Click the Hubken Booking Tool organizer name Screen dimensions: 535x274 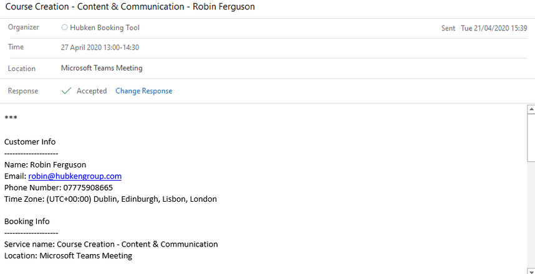pyautogui.click(x=105, y=27)
